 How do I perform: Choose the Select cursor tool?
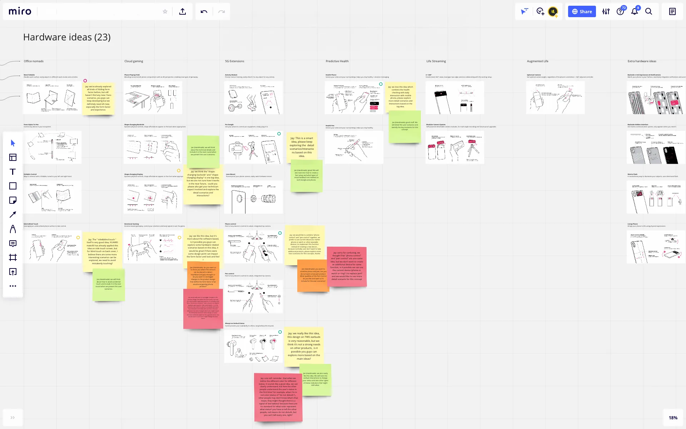[x=13, y=143]
